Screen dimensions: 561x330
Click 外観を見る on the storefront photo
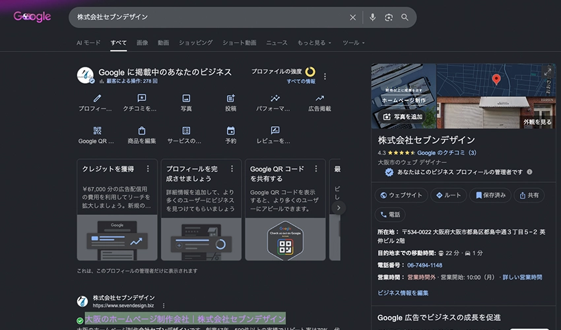pyautogui.click(x=537, y=122)
